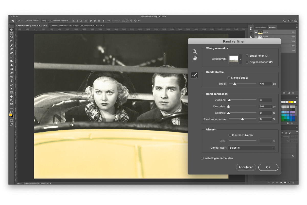This screenshot has height=205, width=307.
Task: Select the Zoom tool in left toolbar
Action: 12,100
